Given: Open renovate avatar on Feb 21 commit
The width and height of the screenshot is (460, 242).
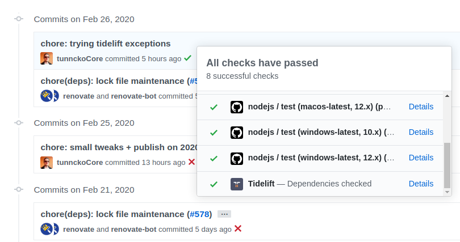Looking at the screenshot, I should (47, 229).
